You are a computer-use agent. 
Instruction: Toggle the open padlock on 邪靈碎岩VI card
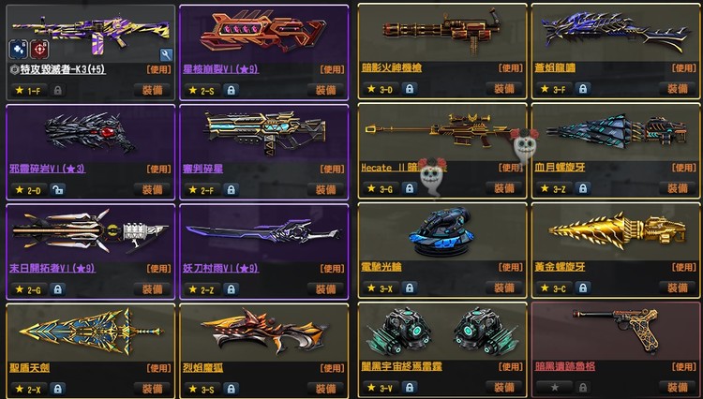[x=57, y=190]
